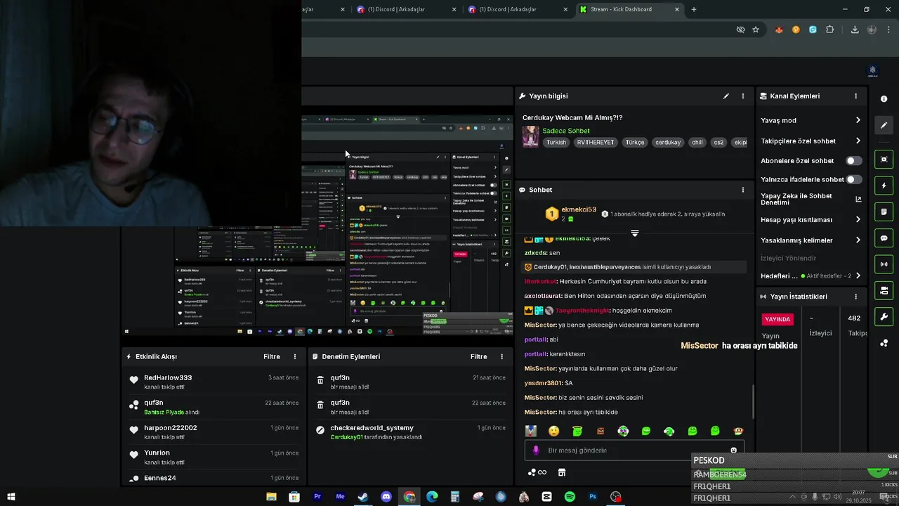Image resolution: width=899 pixels, height=506 pixels.
Task: Toggle Abonelere özel sohbet switch
Action: [853, 161]
